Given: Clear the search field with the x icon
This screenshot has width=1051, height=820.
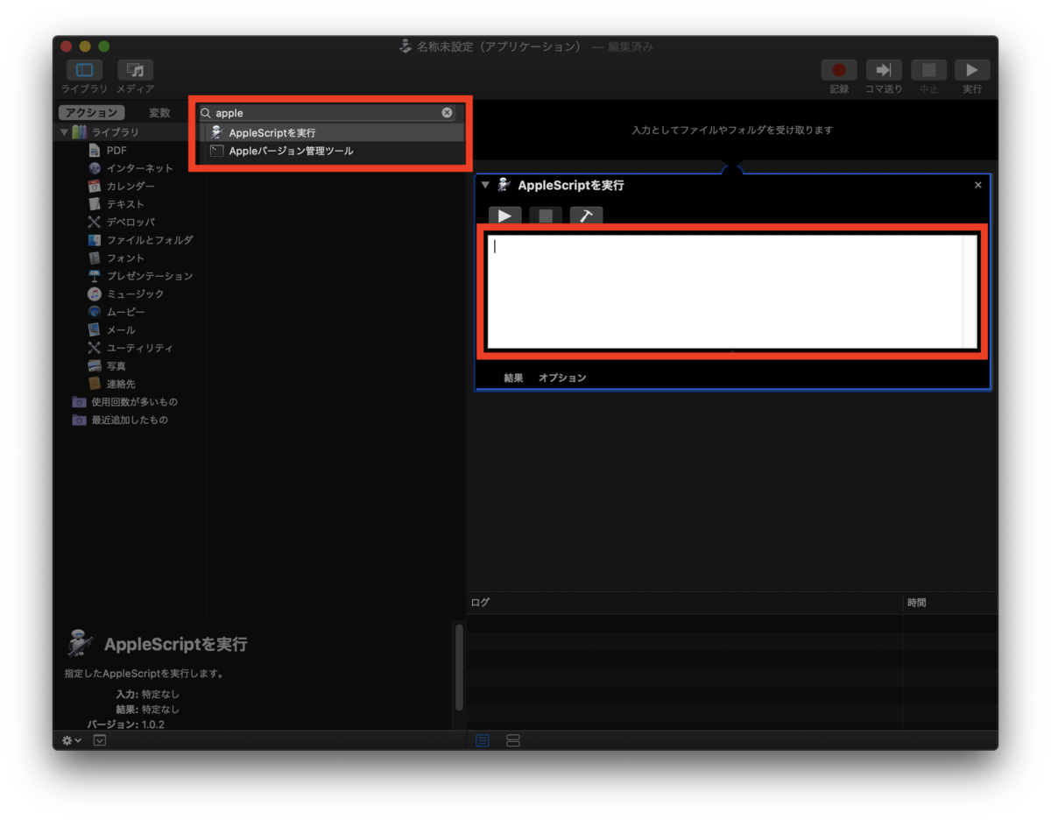Looking at the screenshot, I should point(447,113).
